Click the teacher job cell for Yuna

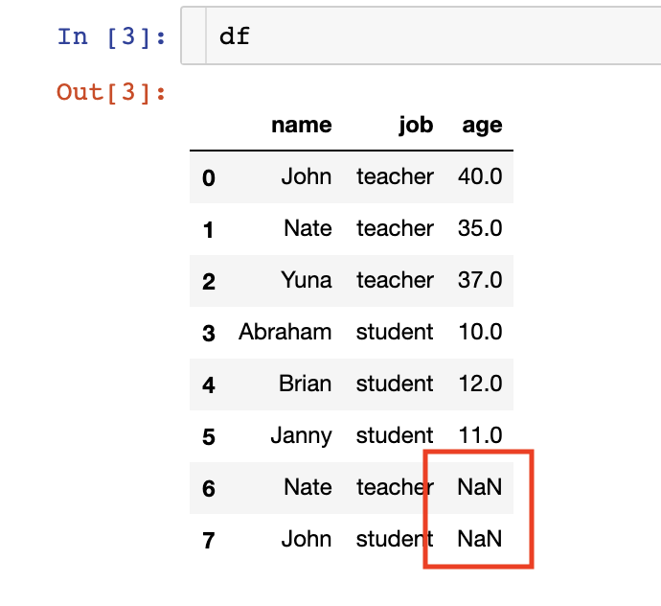(395, 280)
